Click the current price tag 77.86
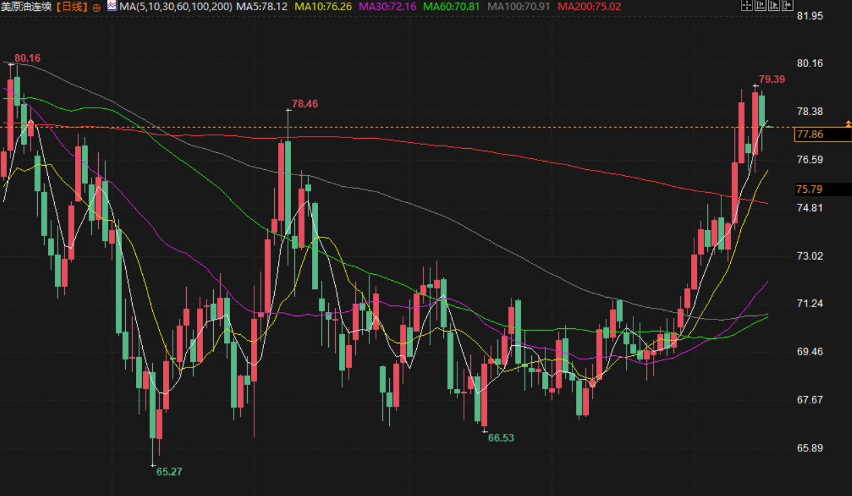Image resolution: width=852 pixels, height=496 pixels. point(823,135)
